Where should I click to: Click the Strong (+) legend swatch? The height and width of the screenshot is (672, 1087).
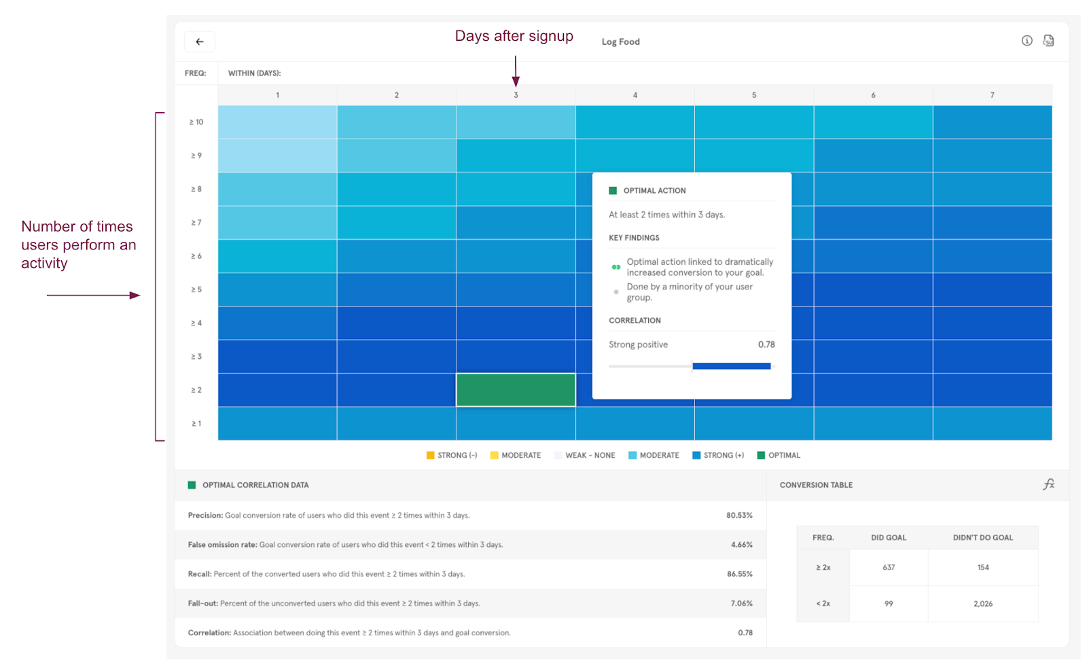(696, 455)
